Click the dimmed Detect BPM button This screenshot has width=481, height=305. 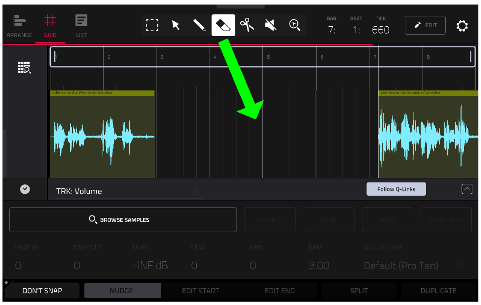pyautogui.click(x=446, y=220)
